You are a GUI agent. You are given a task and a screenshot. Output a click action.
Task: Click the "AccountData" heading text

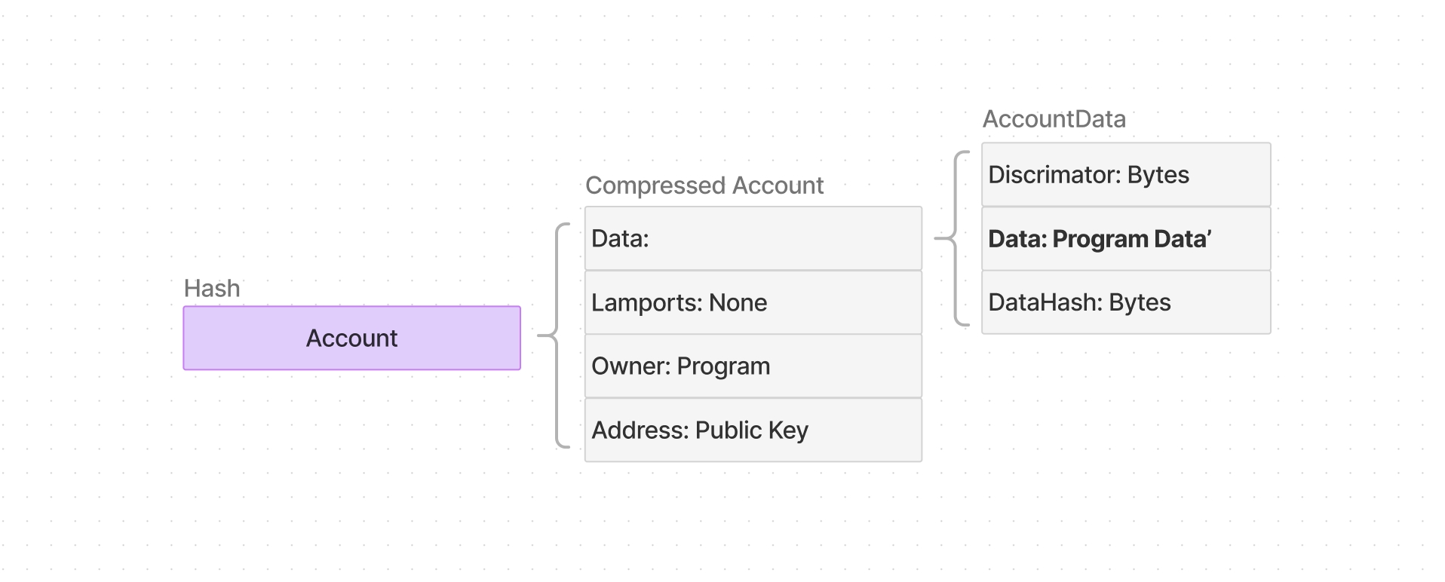coord(1054,119)
